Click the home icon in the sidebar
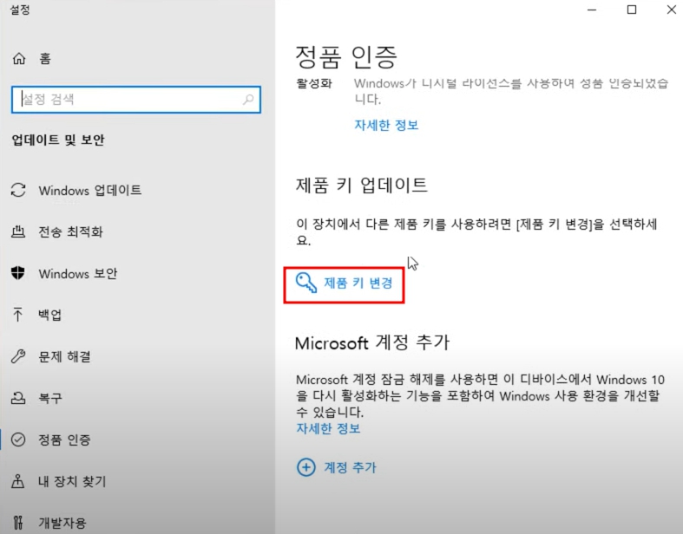 [19, 58]
